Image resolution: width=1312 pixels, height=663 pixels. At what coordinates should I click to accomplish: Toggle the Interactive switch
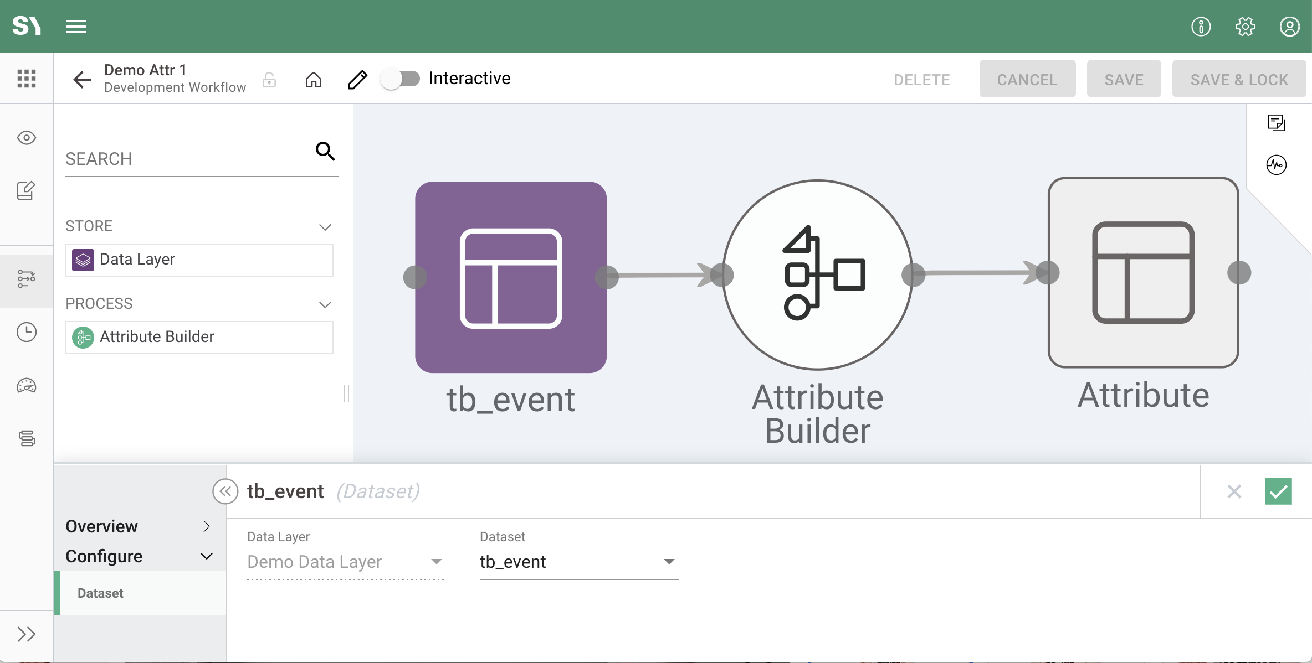point(401,79)
